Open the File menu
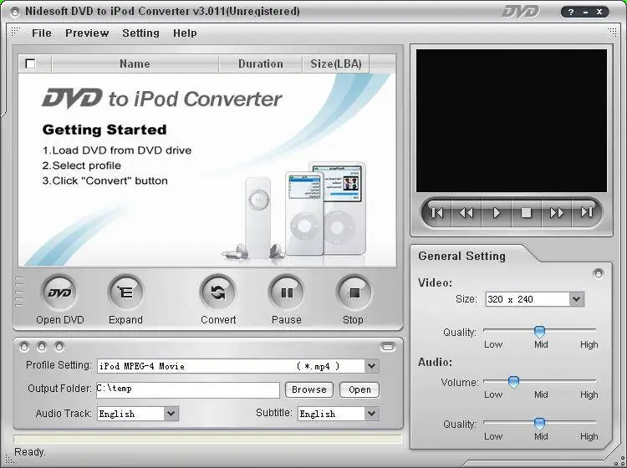The height and width of the screenshot is (468, 627). tap(42, 33)
